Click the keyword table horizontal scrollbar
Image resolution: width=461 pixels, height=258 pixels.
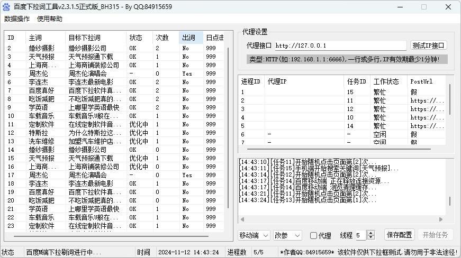(111, 236)
